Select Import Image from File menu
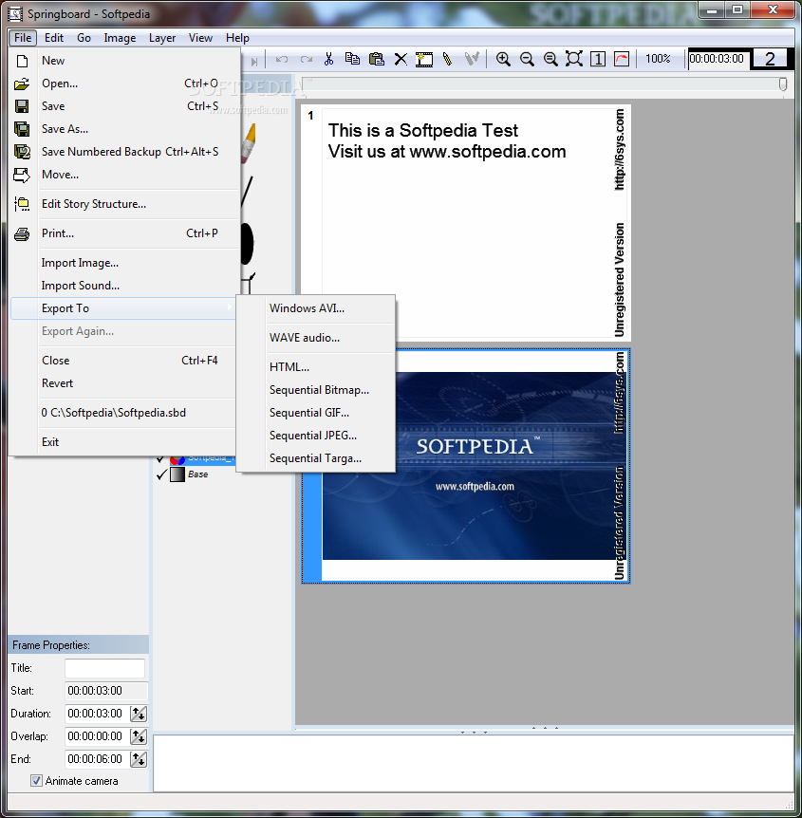The width and height of the screenshot is (802, 818). 123,263
